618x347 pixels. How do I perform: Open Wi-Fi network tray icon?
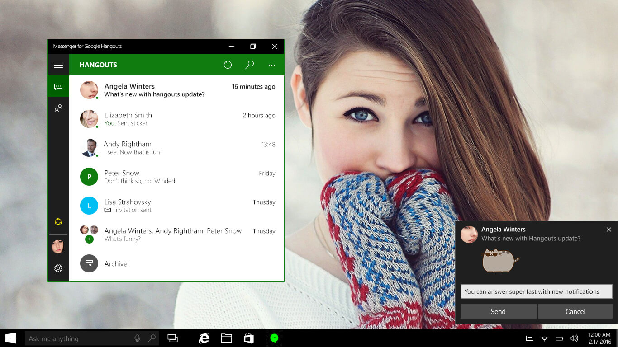[x=545, y=338]
